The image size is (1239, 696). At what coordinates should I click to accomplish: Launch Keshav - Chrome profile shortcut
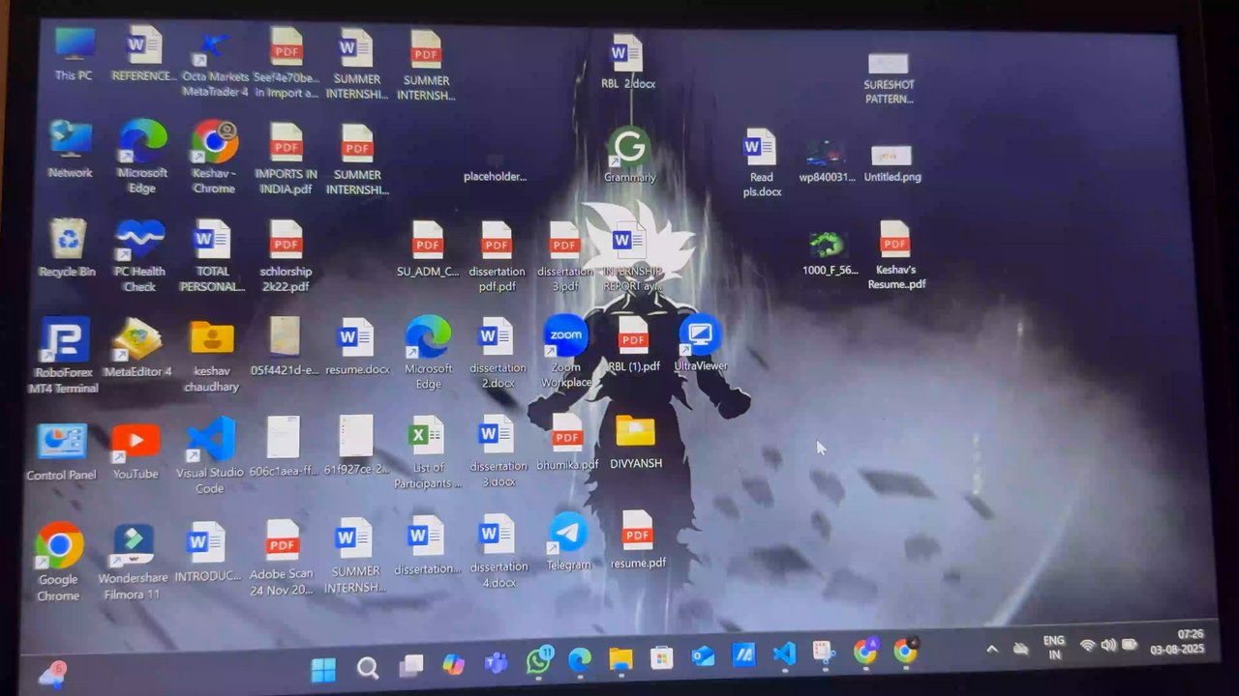pos(214,157)
